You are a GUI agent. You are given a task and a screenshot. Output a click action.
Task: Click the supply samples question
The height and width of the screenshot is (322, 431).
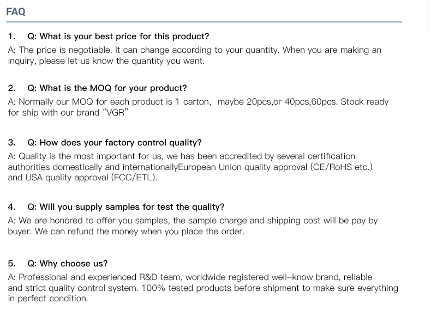point(125,206)
